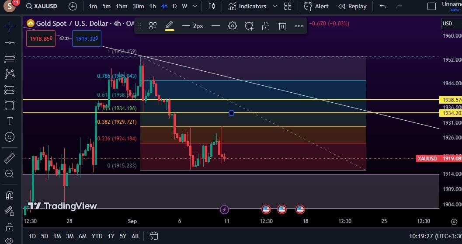Redo the chart action
Viewport: 462px width, 244px height.
(x=399, y=6)
